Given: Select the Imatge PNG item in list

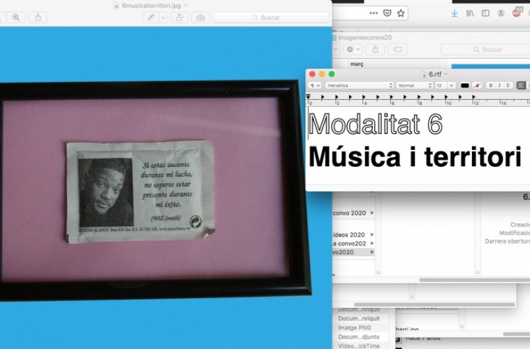Looking at the screenshot, I should point(354,326).
